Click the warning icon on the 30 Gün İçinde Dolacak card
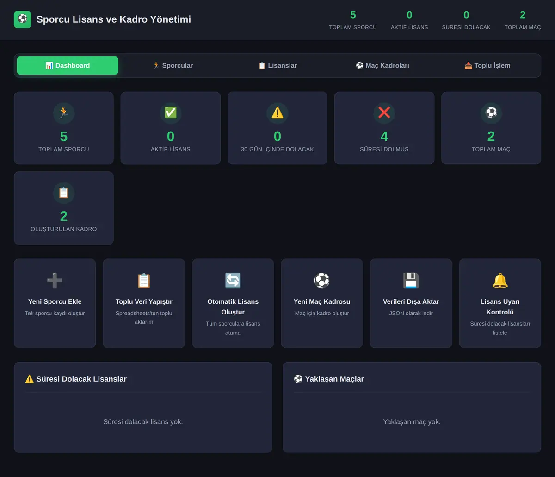The height and width of the screenshot is (477, 555). 277,113
